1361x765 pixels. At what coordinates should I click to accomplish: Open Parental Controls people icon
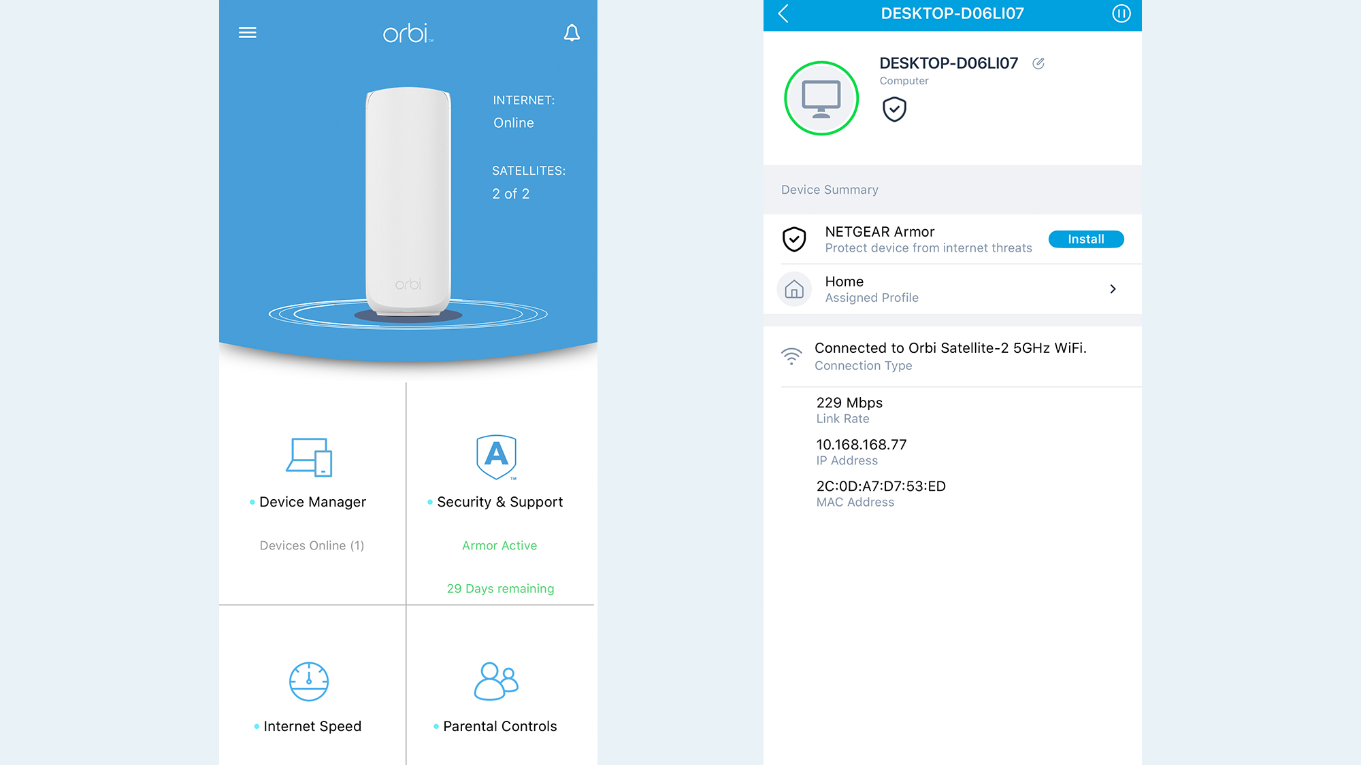pyautogui.click(x=496, y=681)
